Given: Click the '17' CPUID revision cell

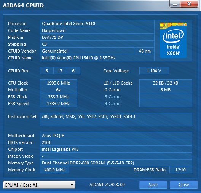Looking at the screenshot, I should point(60,71).
